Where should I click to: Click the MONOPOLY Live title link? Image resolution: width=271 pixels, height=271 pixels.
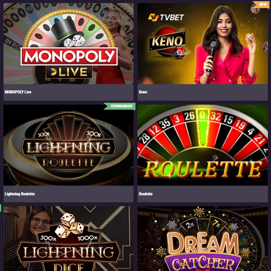[x=18, y=92]
